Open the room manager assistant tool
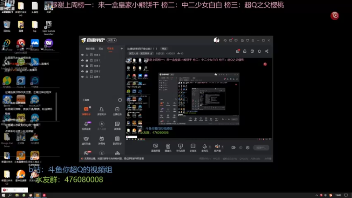The image size is (352, 198). click(102, 111)
